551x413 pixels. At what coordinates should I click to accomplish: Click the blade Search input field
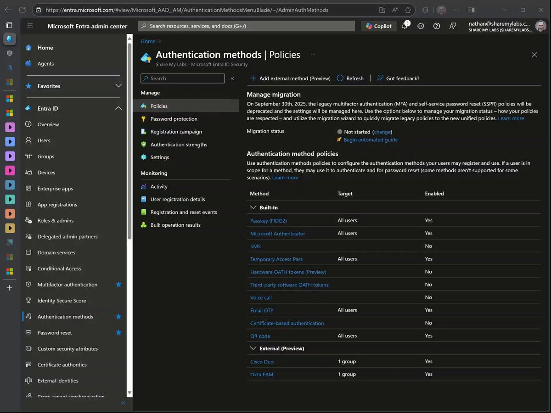[182, 78]
